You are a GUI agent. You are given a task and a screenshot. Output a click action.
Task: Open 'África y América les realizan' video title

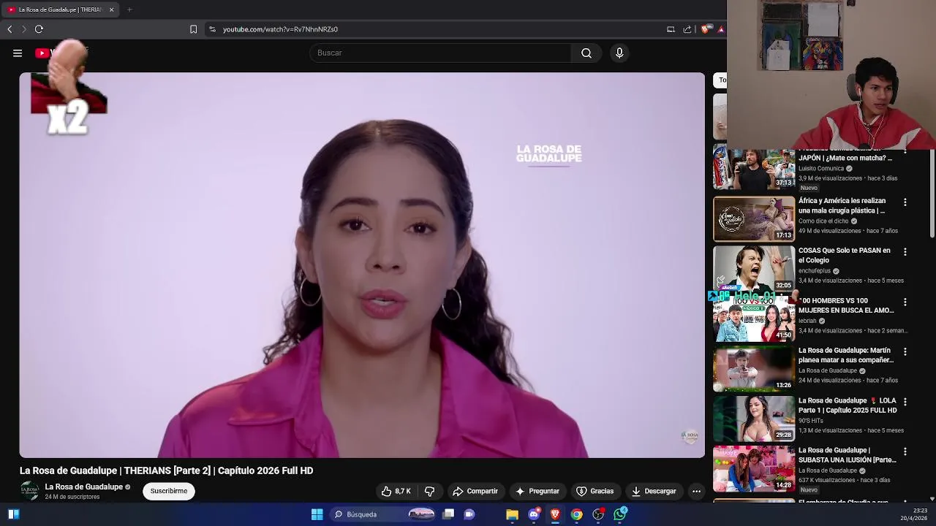coord(842,205)
